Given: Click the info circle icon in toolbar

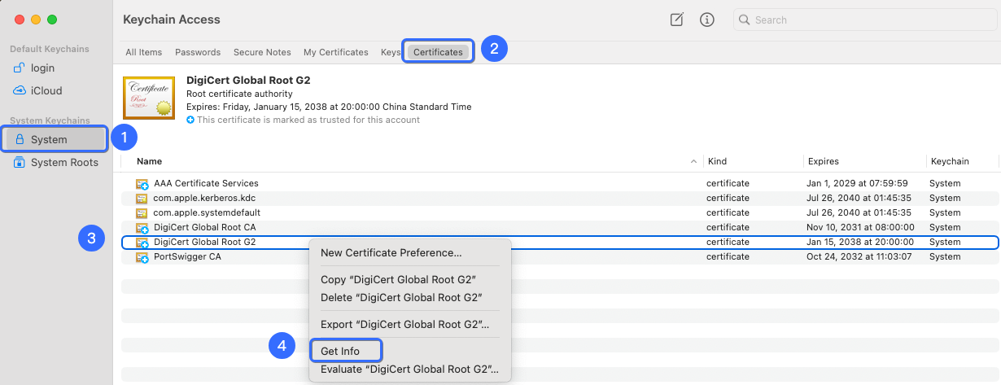Looking at the screenshot, I should 707,20.
